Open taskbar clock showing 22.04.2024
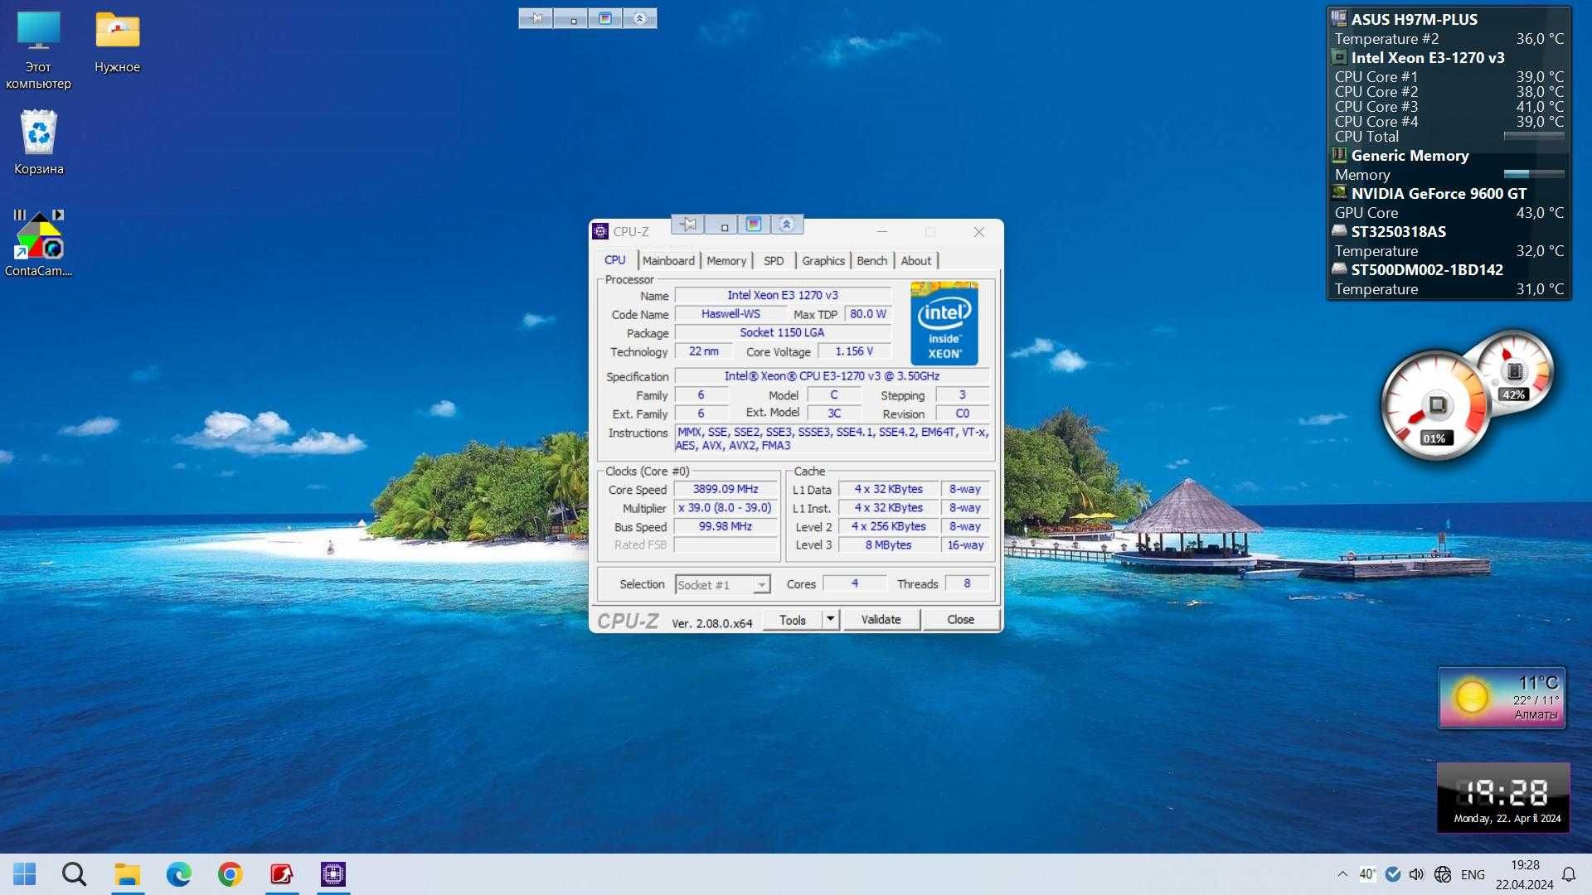This screenshot has width=1592, height=895. pyautogui.click(x=1525, y=874)
